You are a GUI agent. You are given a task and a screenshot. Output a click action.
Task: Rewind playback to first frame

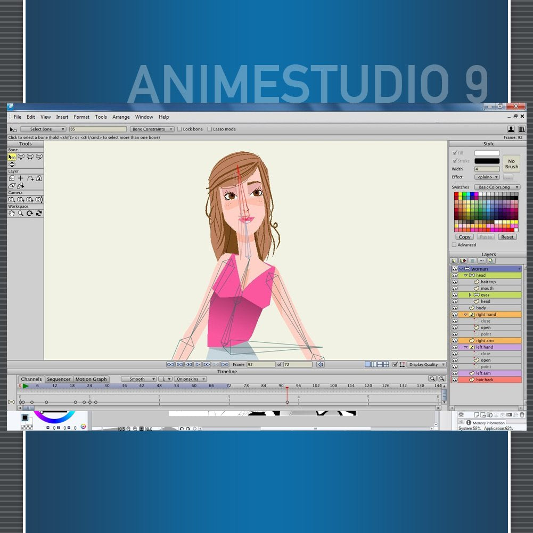(x=170, y=364)
